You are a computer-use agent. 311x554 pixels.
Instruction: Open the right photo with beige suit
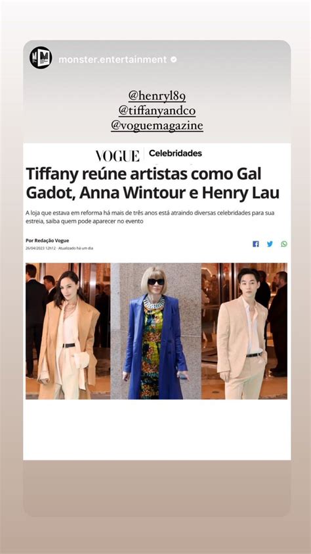coord(244,331)
